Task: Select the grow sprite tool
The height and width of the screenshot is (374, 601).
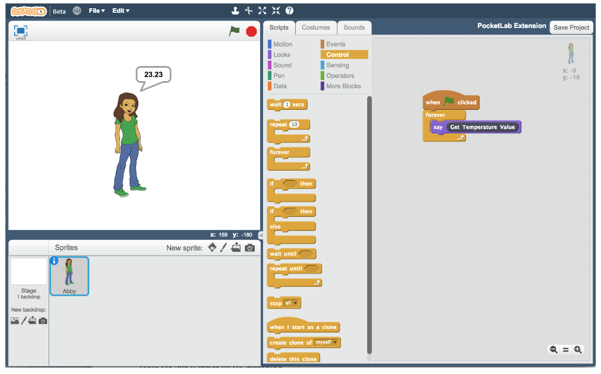Action: (262, 10)
